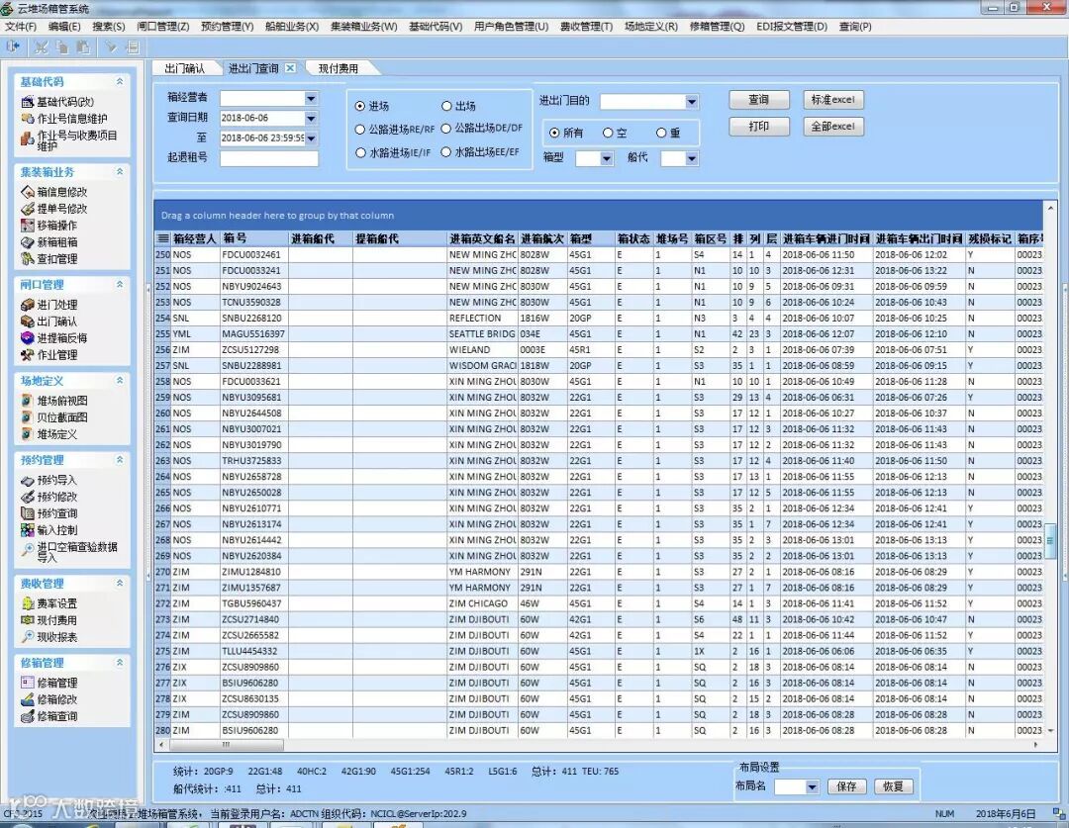The height and width of the screenshot is (828, 1069).
Task: Open the 布局名 dropdown
Action: tap(812, 787)
